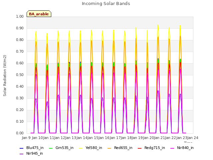The image size is (213, 160).
Task: Click the 0.90 y-axis tick label
Action: [20, 28]
